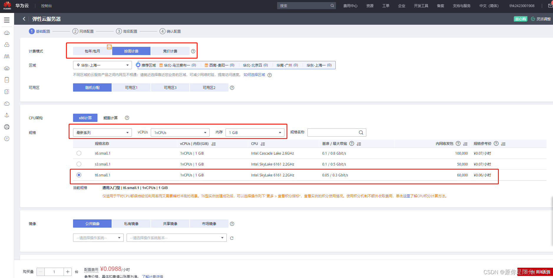Open the 1 GiB memory dropdown
Image resolution: width=553 pixels, height=278 pixels.
pyautogui.click(x=255, y=133)
